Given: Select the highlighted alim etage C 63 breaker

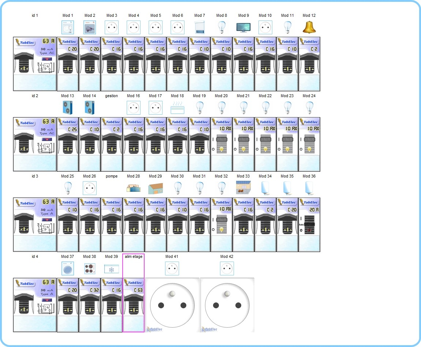Looking at the screenshot, I should pos(133,305).
